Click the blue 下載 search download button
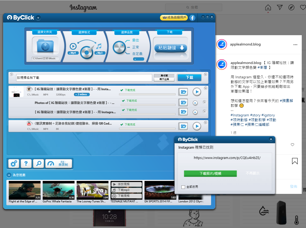Screen dimensions: 306x228 pyautogui.click(x=189, y=77)
